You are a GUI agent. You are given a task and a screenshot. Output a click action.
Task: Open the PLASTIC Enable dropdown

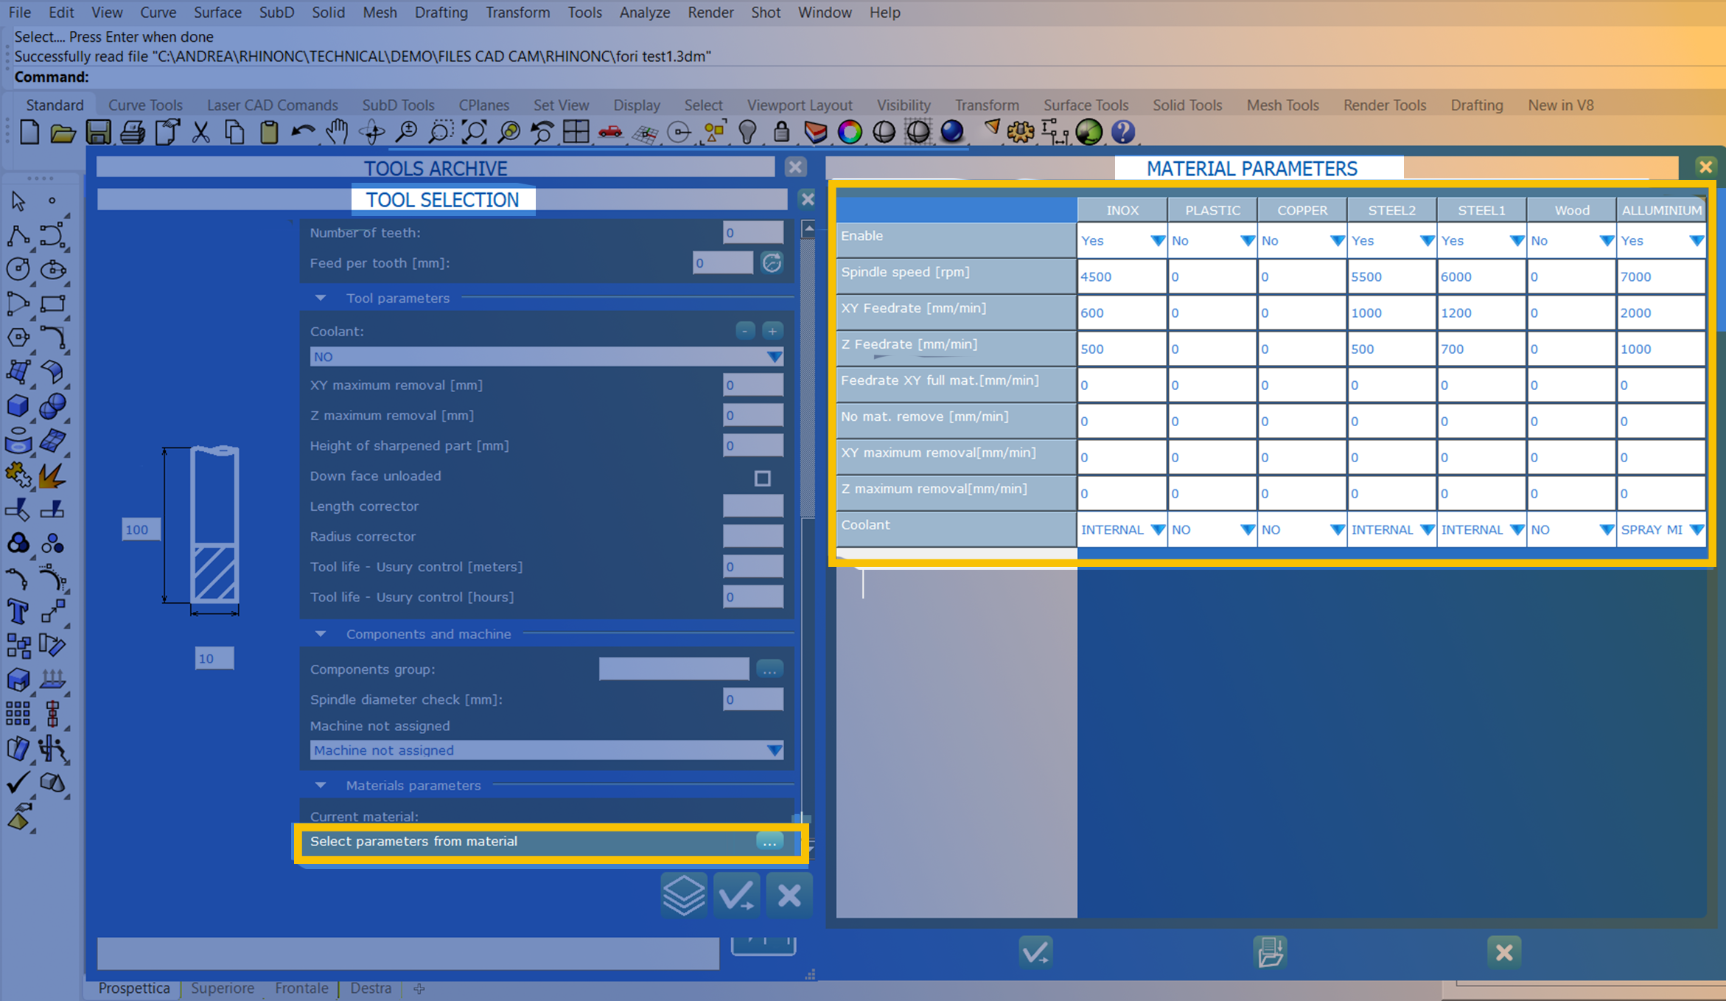(1247, 241)
